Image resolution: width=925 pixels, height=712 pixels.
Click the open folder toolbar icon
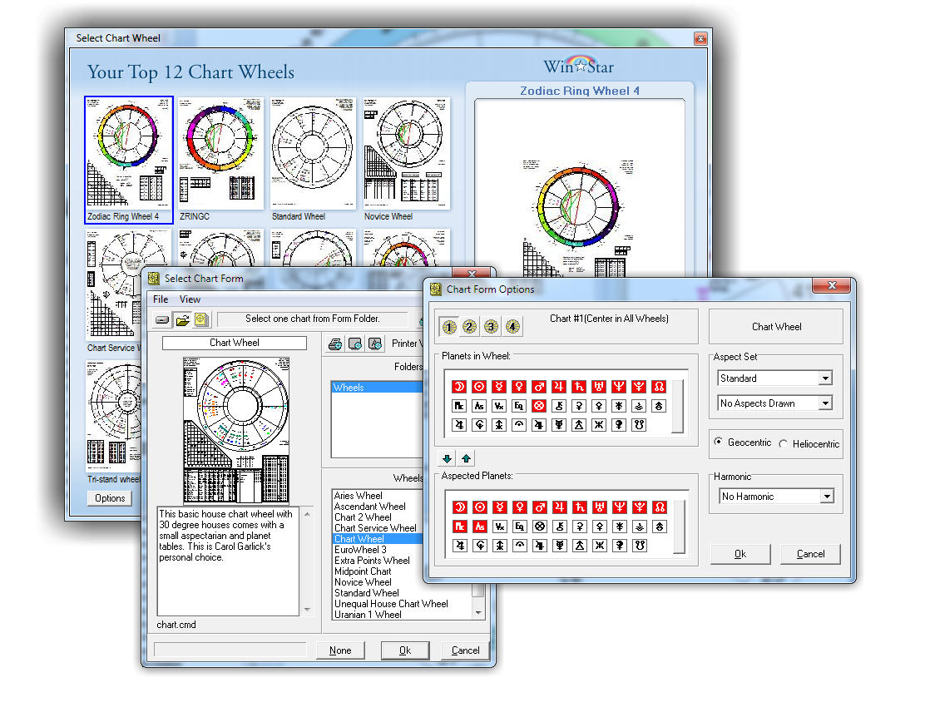pyautogui.click(x=182, y=319)
